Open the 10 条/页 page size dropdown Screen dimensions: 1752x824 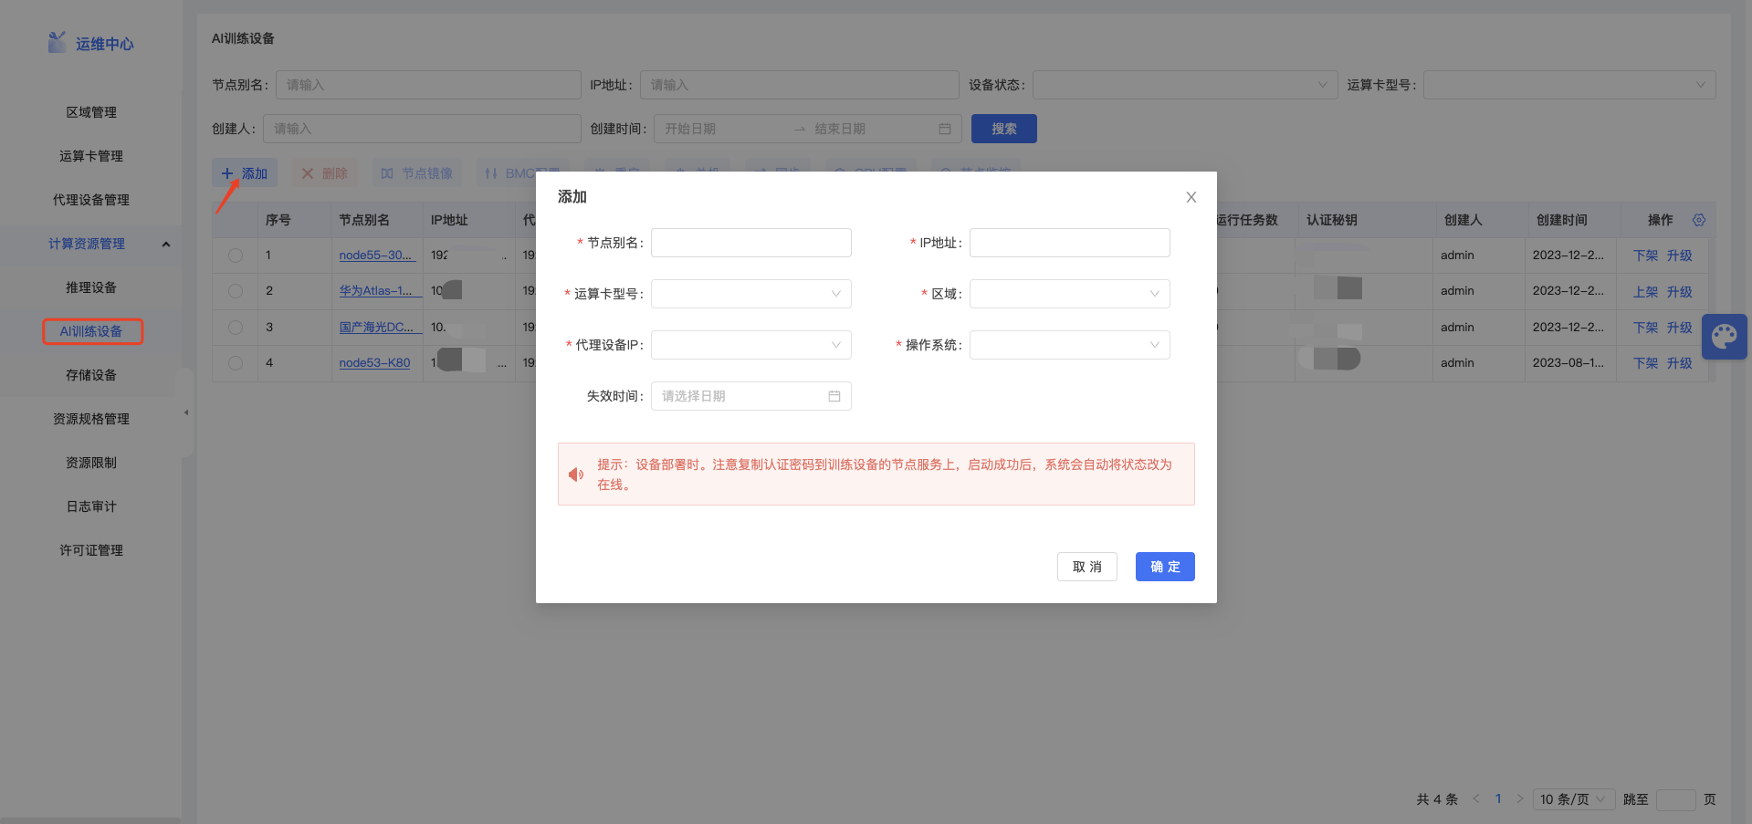click(1574, 799)
